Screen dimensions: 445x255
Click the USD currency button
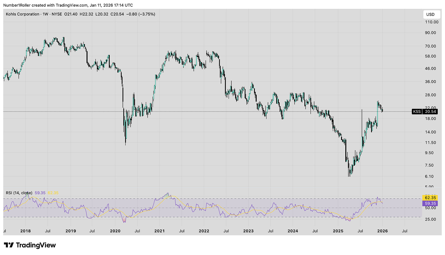pos(432,14)
